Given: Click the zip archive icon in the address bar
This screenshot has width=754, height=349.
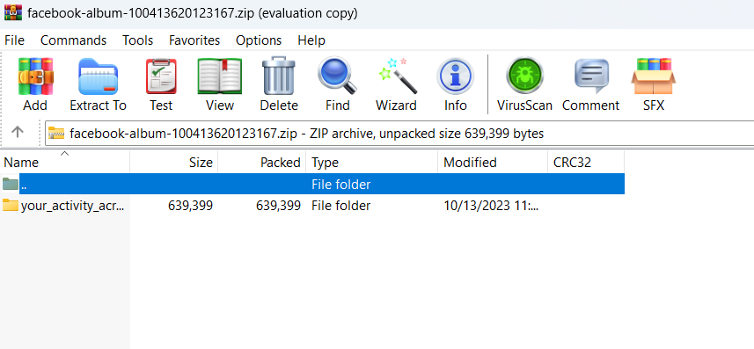Looking at the screenshot, I should [x=56, y=133].
